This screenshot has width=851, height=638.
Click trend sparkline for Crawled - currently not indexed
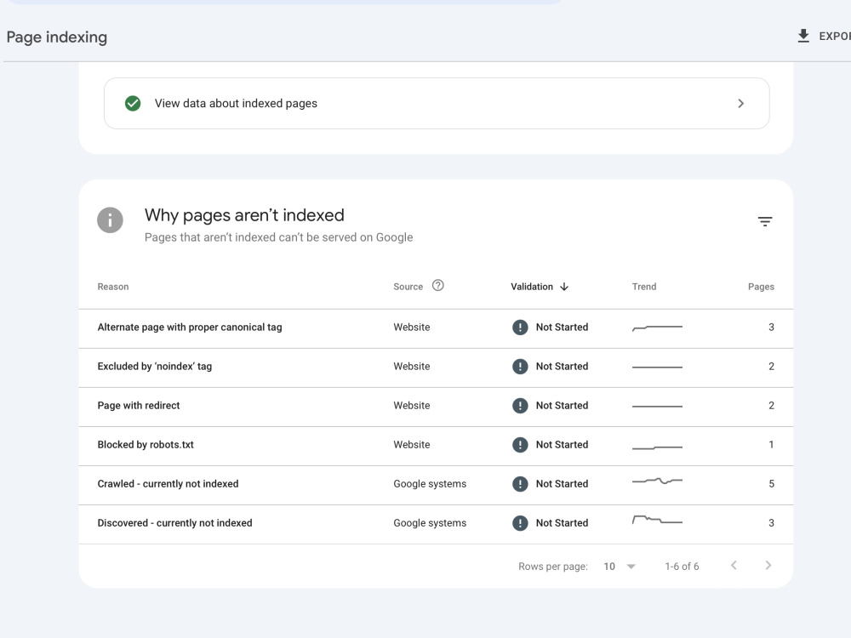point(657,481)
